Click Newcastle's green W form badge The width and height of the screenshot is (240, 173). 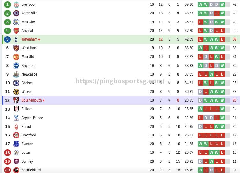click(x=211, y=74)
